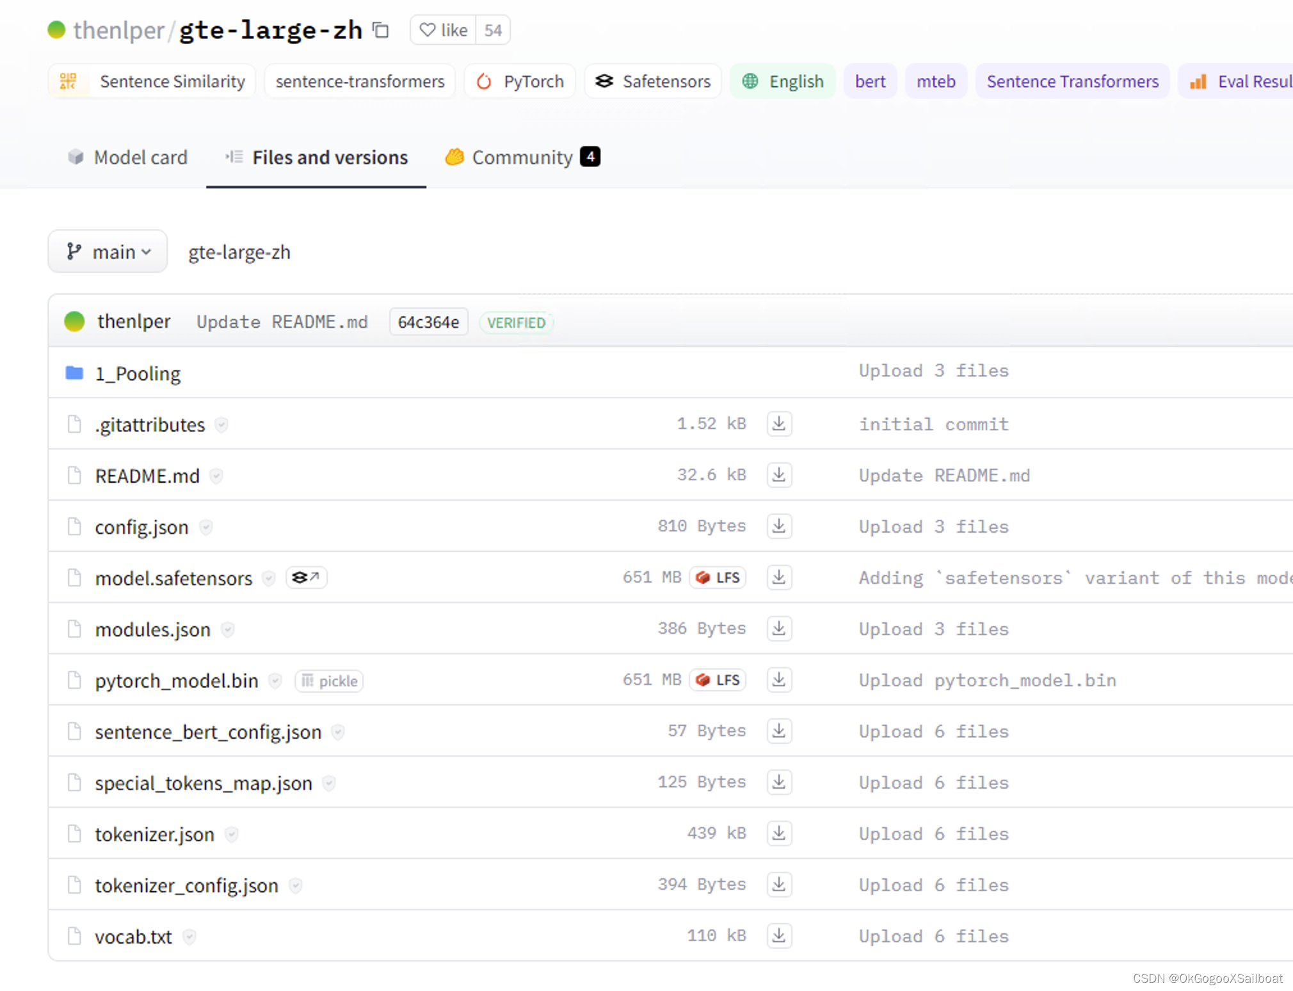Open 'initial commit' message for .gitattributes
Image resolution: width=1293 pixels, height=991 pixels.
934,424
